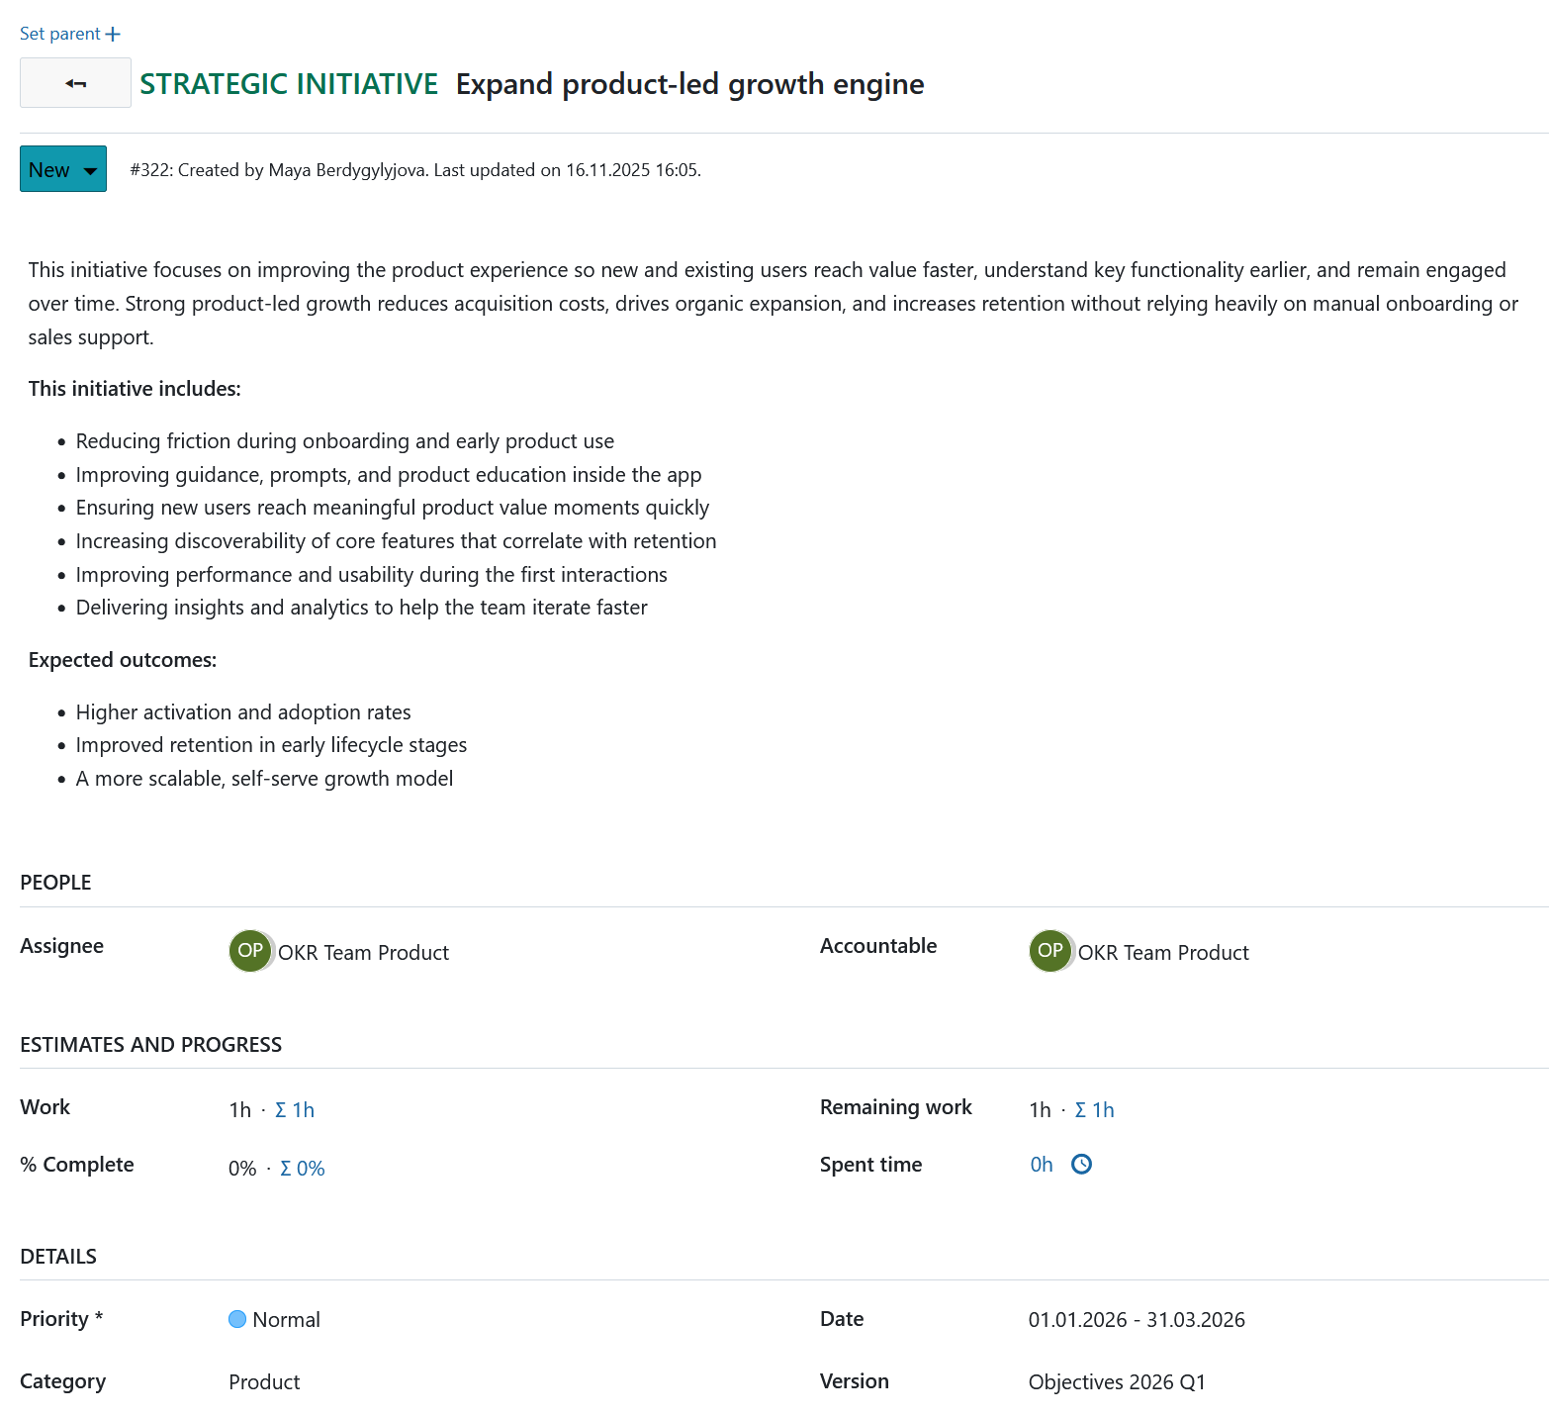Edit the Category field Product
This screenshot has width=1549, height=1417.
(x=264, y=1381)
